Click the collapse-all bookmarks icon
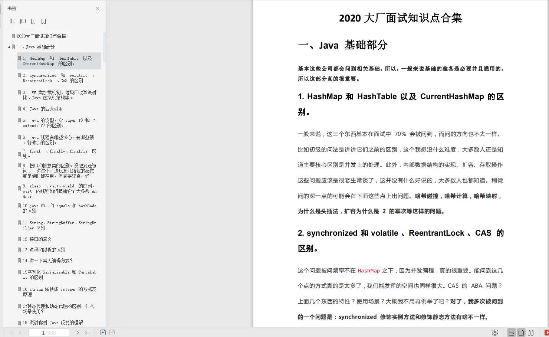Screen dimensions: 549x337 click(x=23, y=22)
